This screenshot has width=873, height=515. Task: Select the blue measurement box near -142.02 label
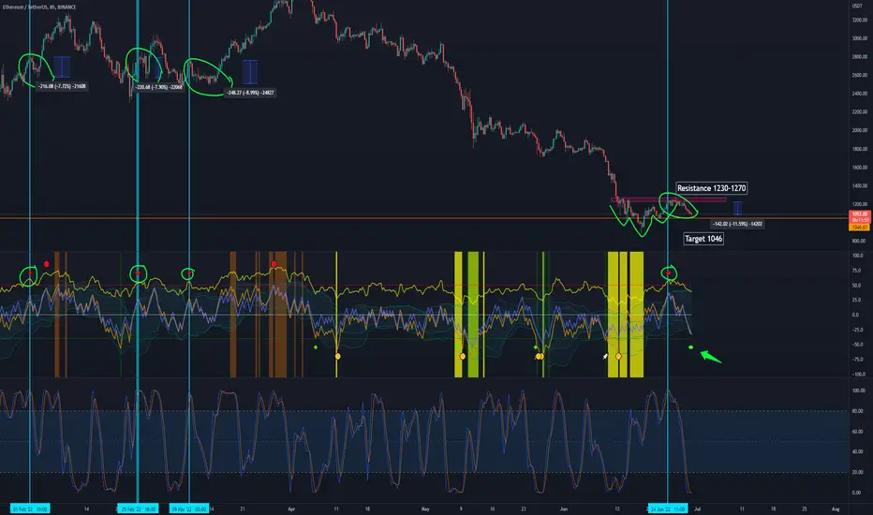[x=737, y=208]
